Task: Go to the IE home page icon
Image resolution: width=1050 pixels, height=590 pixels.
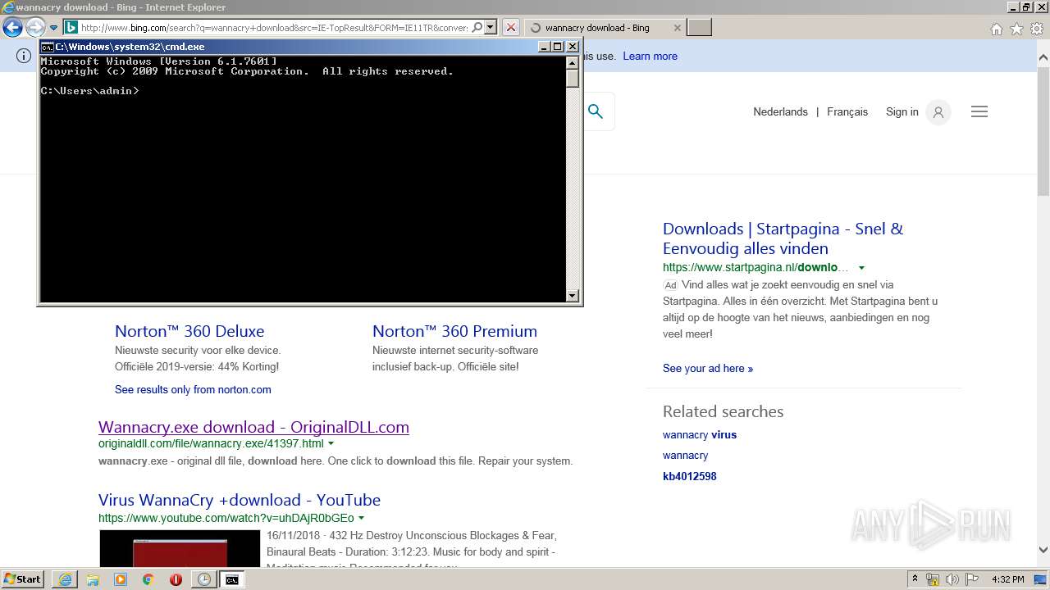Action: point(996,29)
